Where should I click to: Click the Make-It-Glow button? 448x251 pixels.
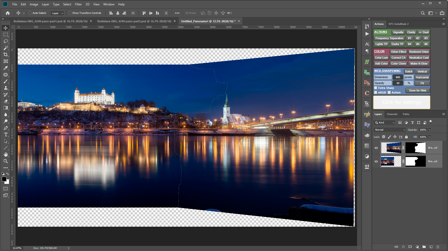pos(419,64)
